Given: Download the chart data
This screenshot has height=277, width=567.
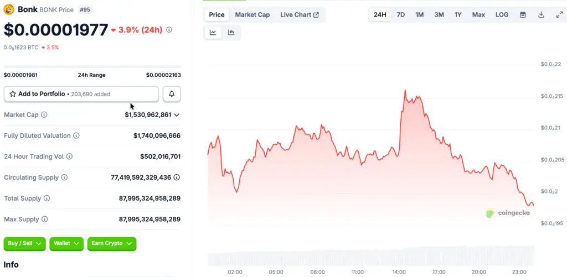Looking at the screenshot, I should tap(541, 15).
